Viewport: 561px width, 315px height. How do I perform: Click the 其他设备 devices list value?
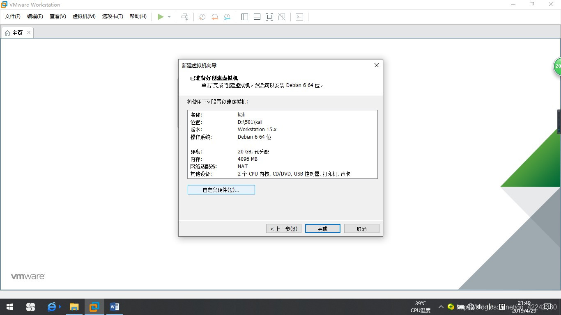point(294,174)
